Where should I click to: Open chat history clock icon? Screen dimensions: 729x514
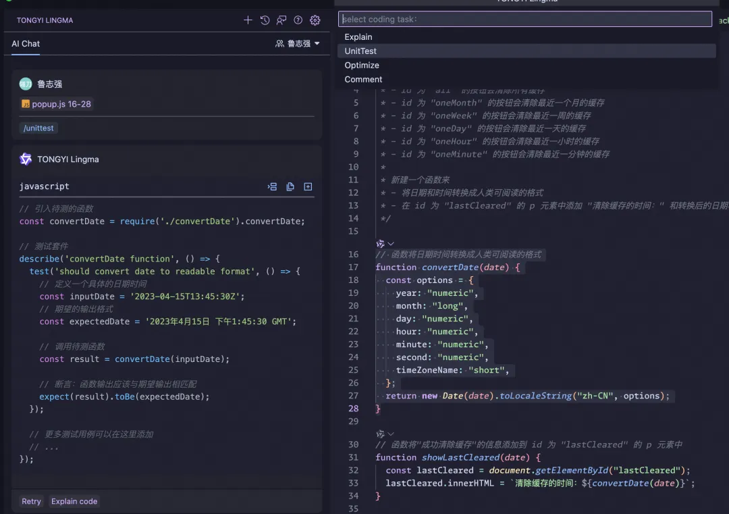[x=265, y=20]
